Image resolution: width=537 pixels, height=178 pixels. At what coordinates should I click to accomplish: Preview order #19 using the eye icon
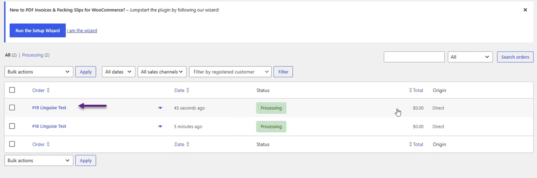[160, 108]
